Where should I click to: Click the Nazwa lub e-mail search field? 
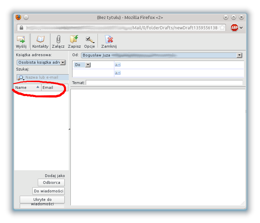click(x=46, y=78)
